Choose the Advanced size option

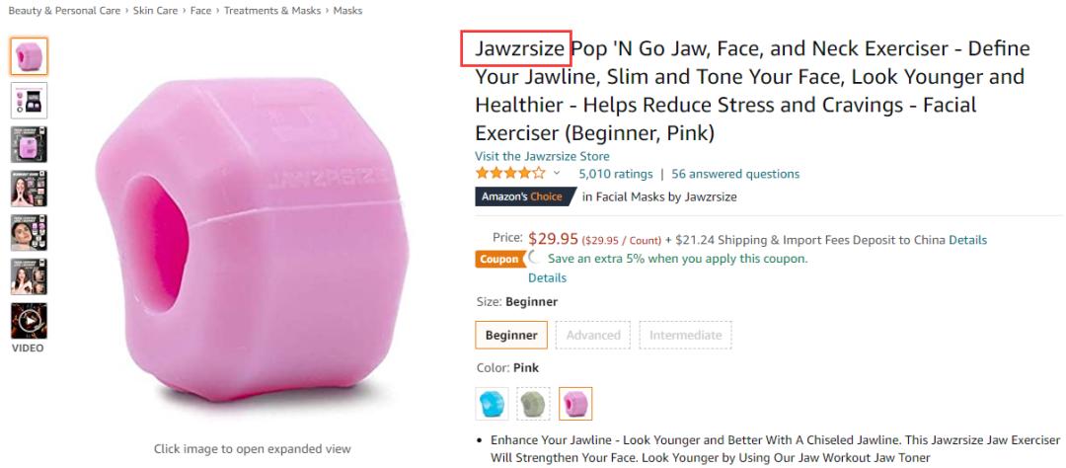point(593,335)
